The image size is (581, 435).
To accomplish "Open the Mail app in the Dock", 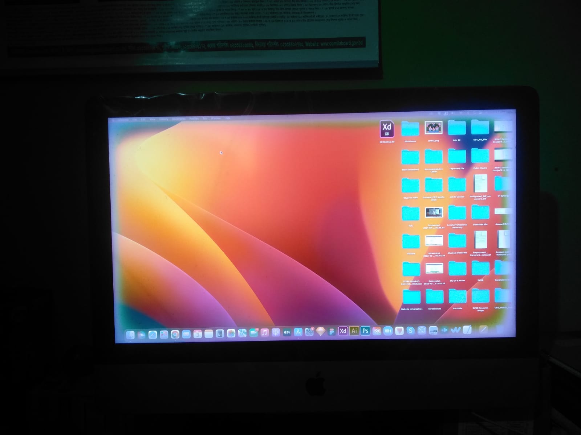I will pyautogui.click(x=186, y=334).
